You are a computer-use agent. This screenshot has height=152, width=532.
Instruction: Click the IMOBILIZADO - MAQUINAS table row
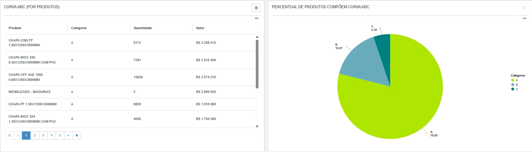(30, 92)
